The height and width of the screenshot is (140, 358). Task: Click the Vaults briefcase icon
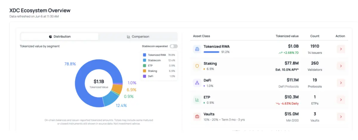coord(197,116)
